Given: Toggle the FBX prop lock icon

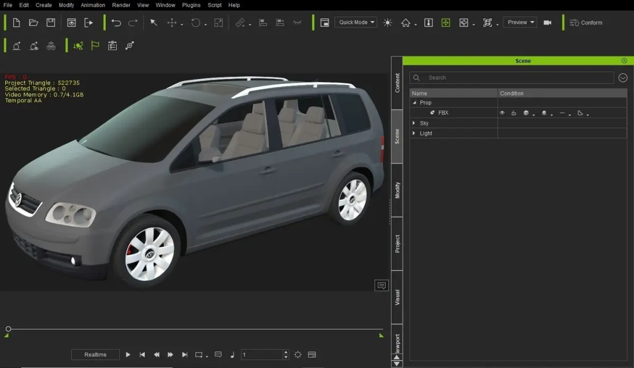Looking at the screenshot, I should point(514,113).
